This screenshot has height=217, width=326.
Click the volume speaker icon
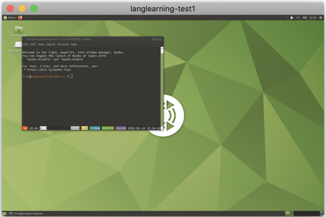click(x=305, y=18)
